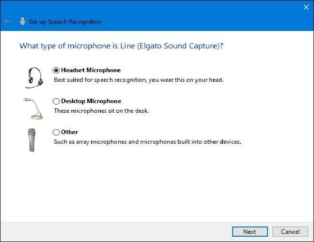Click the Speech Recognition microphone icon in the title bar
This screenshot has width=314, height=242.
click(22, 21)
